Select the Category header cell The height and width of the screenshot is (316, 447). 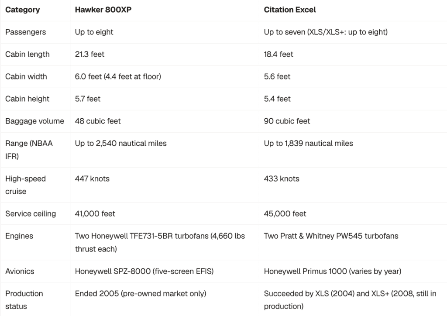tap(23, 10)
